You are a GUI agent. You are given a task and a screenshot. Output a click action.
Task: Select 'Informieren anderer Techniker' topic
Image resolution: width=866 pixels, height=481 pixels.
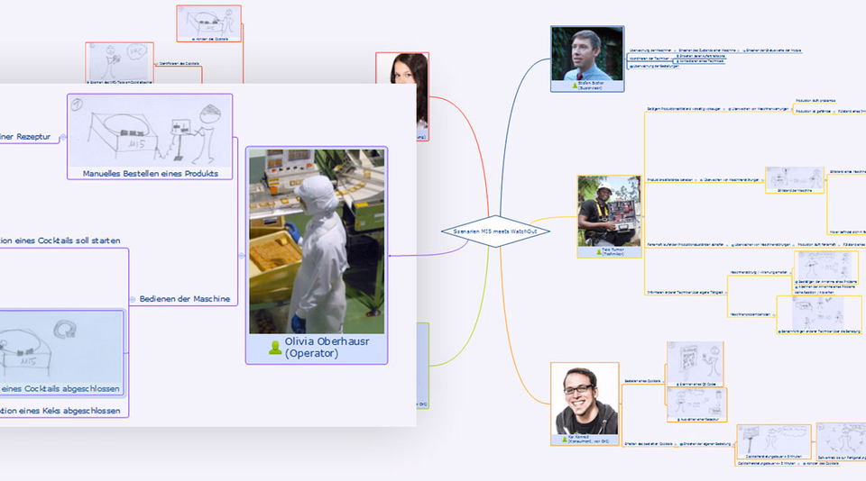tap(685, 293)
